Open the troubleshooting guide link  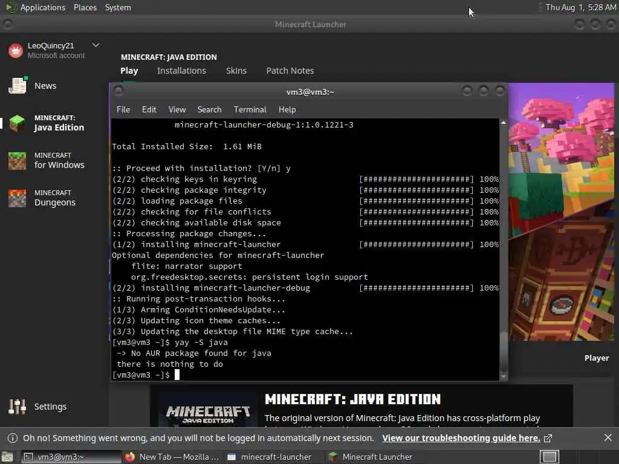pos(461,438)
